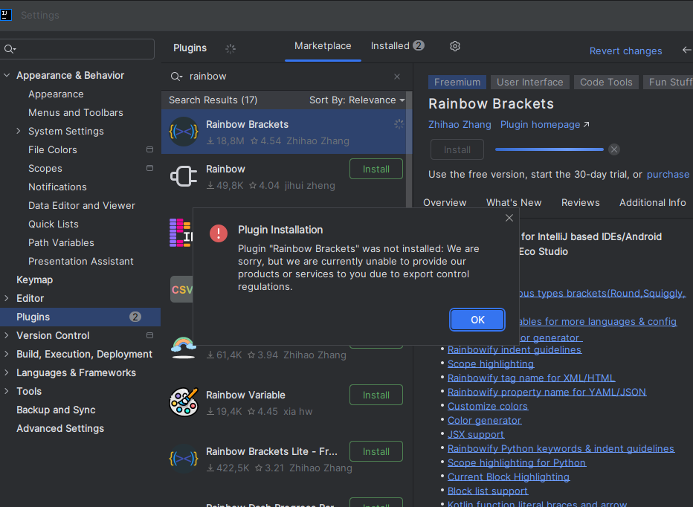Open Quick Lists settings
This screenshot has height=507, width=693.
(x=54, y=224)
